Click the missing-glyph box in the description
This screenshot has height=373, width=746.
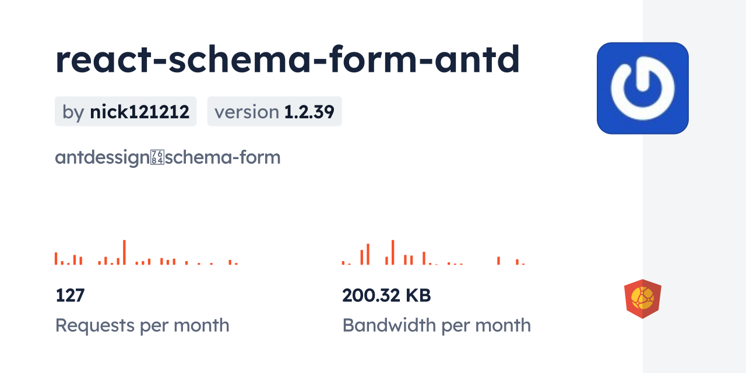157,157
